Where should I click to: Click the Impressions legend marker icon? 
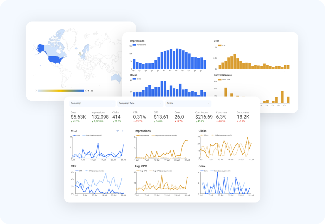coord(138,135)
